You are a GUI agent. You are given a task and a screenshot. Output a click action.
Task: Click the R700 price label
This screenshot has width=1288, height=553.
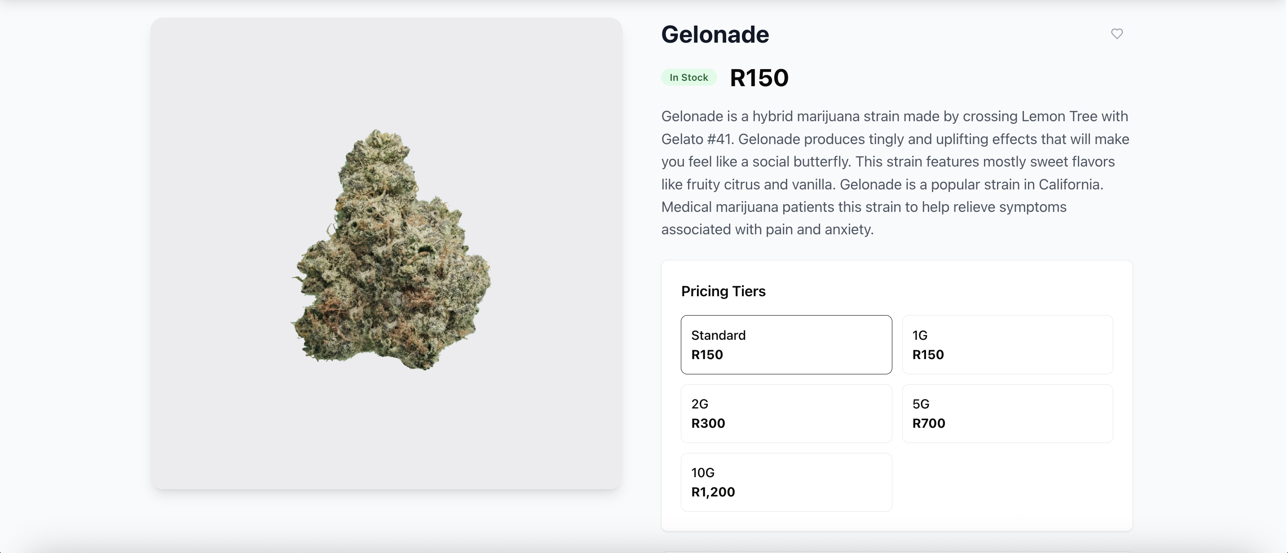point(928,423)
